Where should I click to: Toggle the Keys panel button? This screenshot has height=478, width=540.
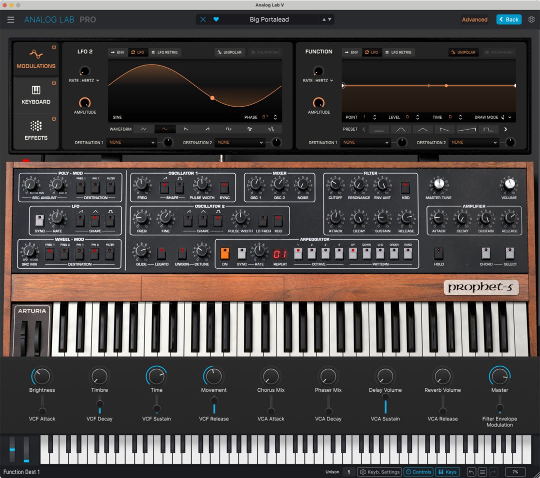(447, 472)
